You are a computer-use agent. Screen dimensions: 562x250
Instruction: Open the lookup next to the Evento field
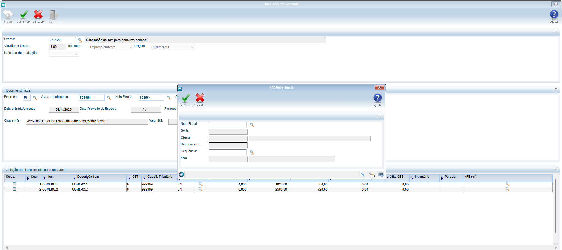[x=80, y=40]
